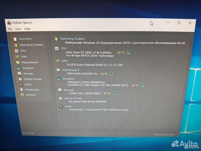Open the File menu
Screen dimensions: 201x151
click(x=10, y=29)
